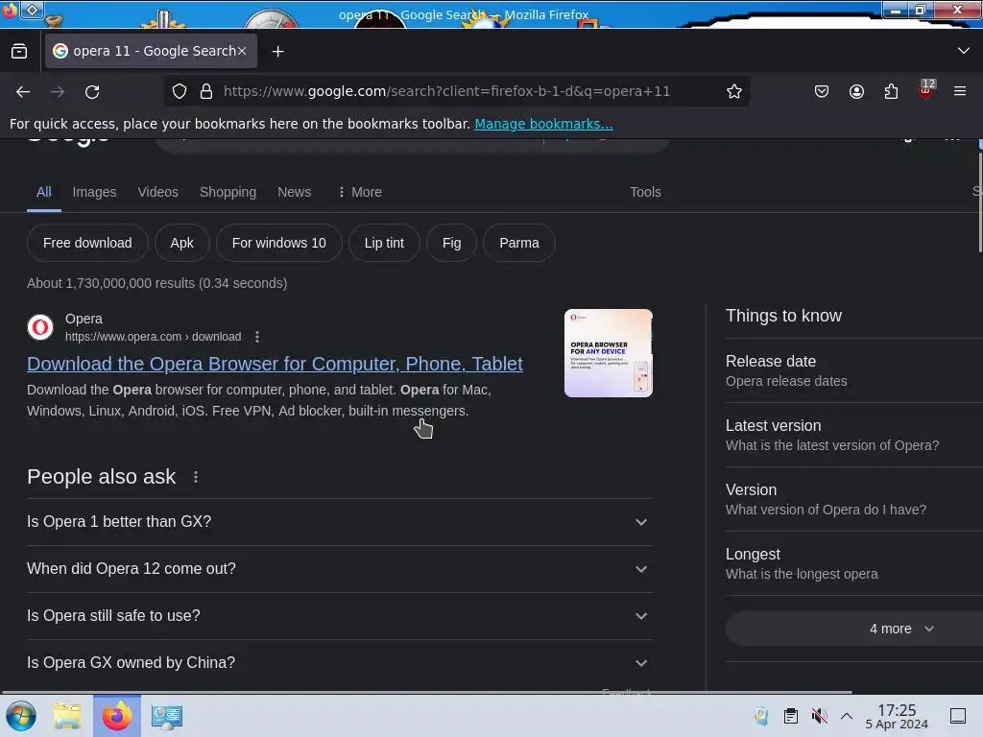
Task: Switch to the Shopping tab
Action: [228, 192]
